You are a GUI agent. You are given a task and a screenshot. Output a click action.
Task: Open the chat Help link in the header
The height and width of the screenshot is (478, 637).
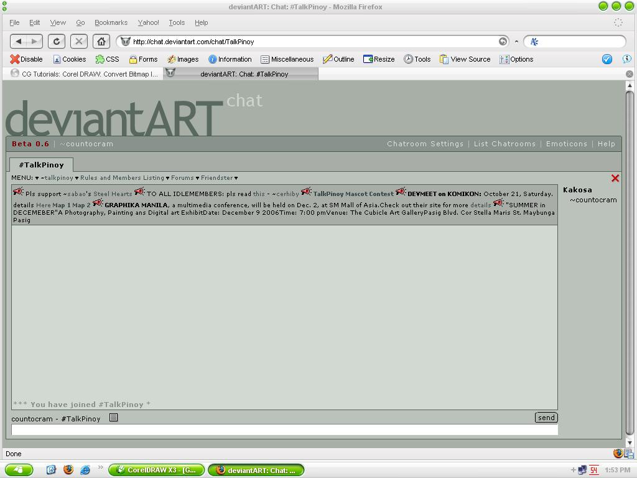click(606, 144)
